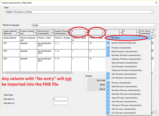Image resolution: width=159 pixels, height=116 pixels.
Task: Expand the Reference language dropdown
Action: pos(94,25)
